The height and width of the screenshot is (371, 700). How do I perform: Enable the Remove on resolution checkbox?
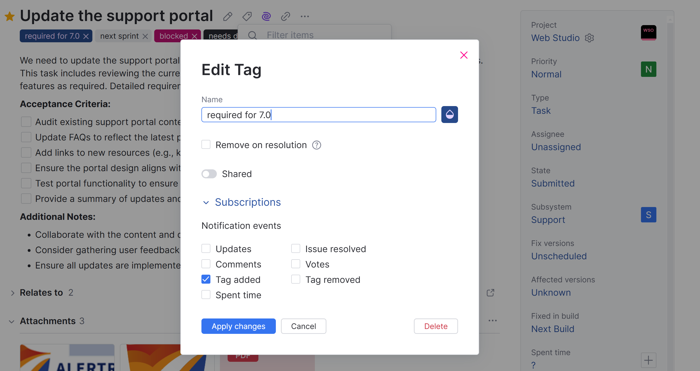click(206, 145)
